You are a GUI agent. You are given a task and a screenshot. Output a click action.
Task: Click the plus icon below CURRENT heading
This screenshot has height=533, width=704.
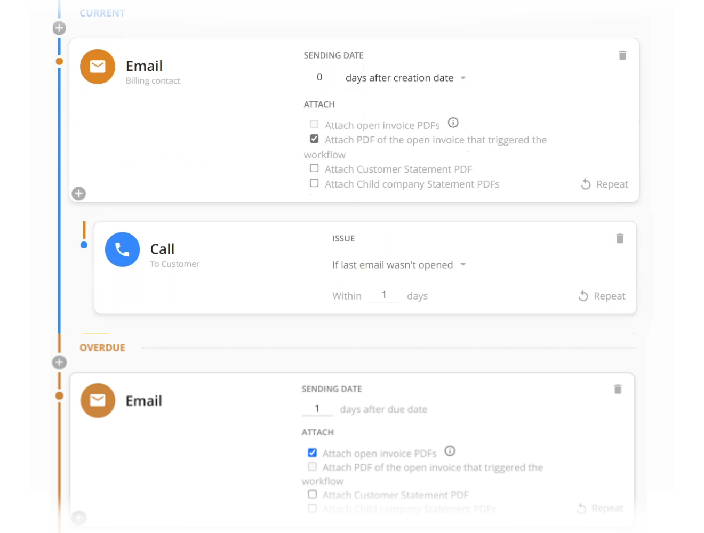point(59,28)
